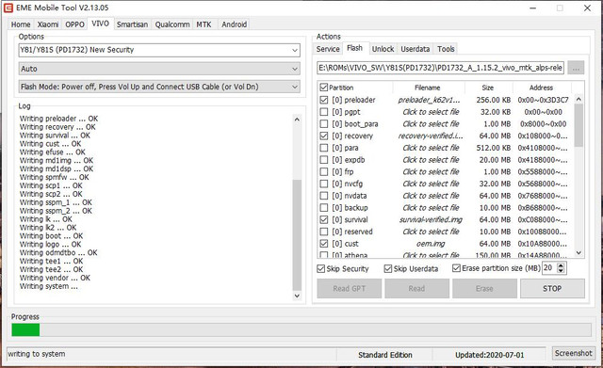Image resolution: width=603 pixels, height=368 pixels.
Task: Toggle Skip Userdata option
Action: tap(388, 268)
